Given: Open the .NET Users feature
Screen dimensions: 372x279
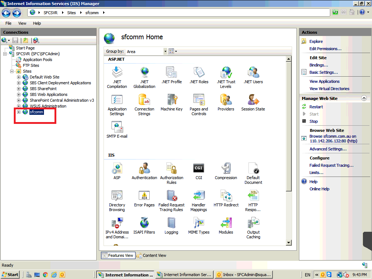Looking at the screenshot, I should tap(253, 75).
